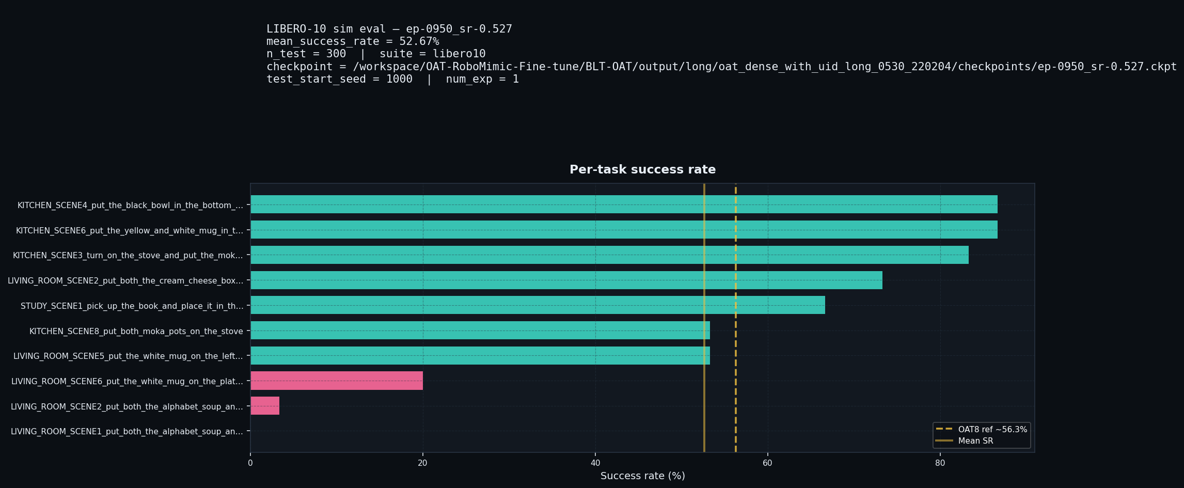Image resolution: width=1184 pixels, height=488 pixels.
Task: Click the LIVING_ROOM_SCENE2 alphabet soup label
Action: pyautogui.click(x=127, y=407)
